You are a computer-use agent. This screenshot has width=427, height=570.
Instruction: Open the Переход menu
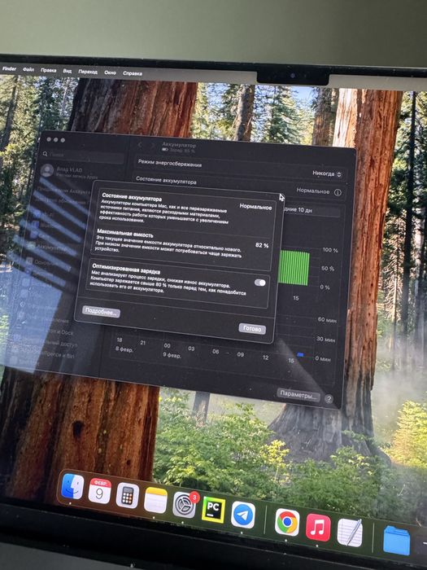coord(88,72)
